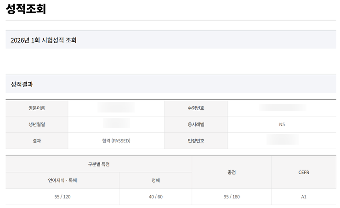Select the 2026년 1회 시험성적 조회 heading

coord(43,40)
